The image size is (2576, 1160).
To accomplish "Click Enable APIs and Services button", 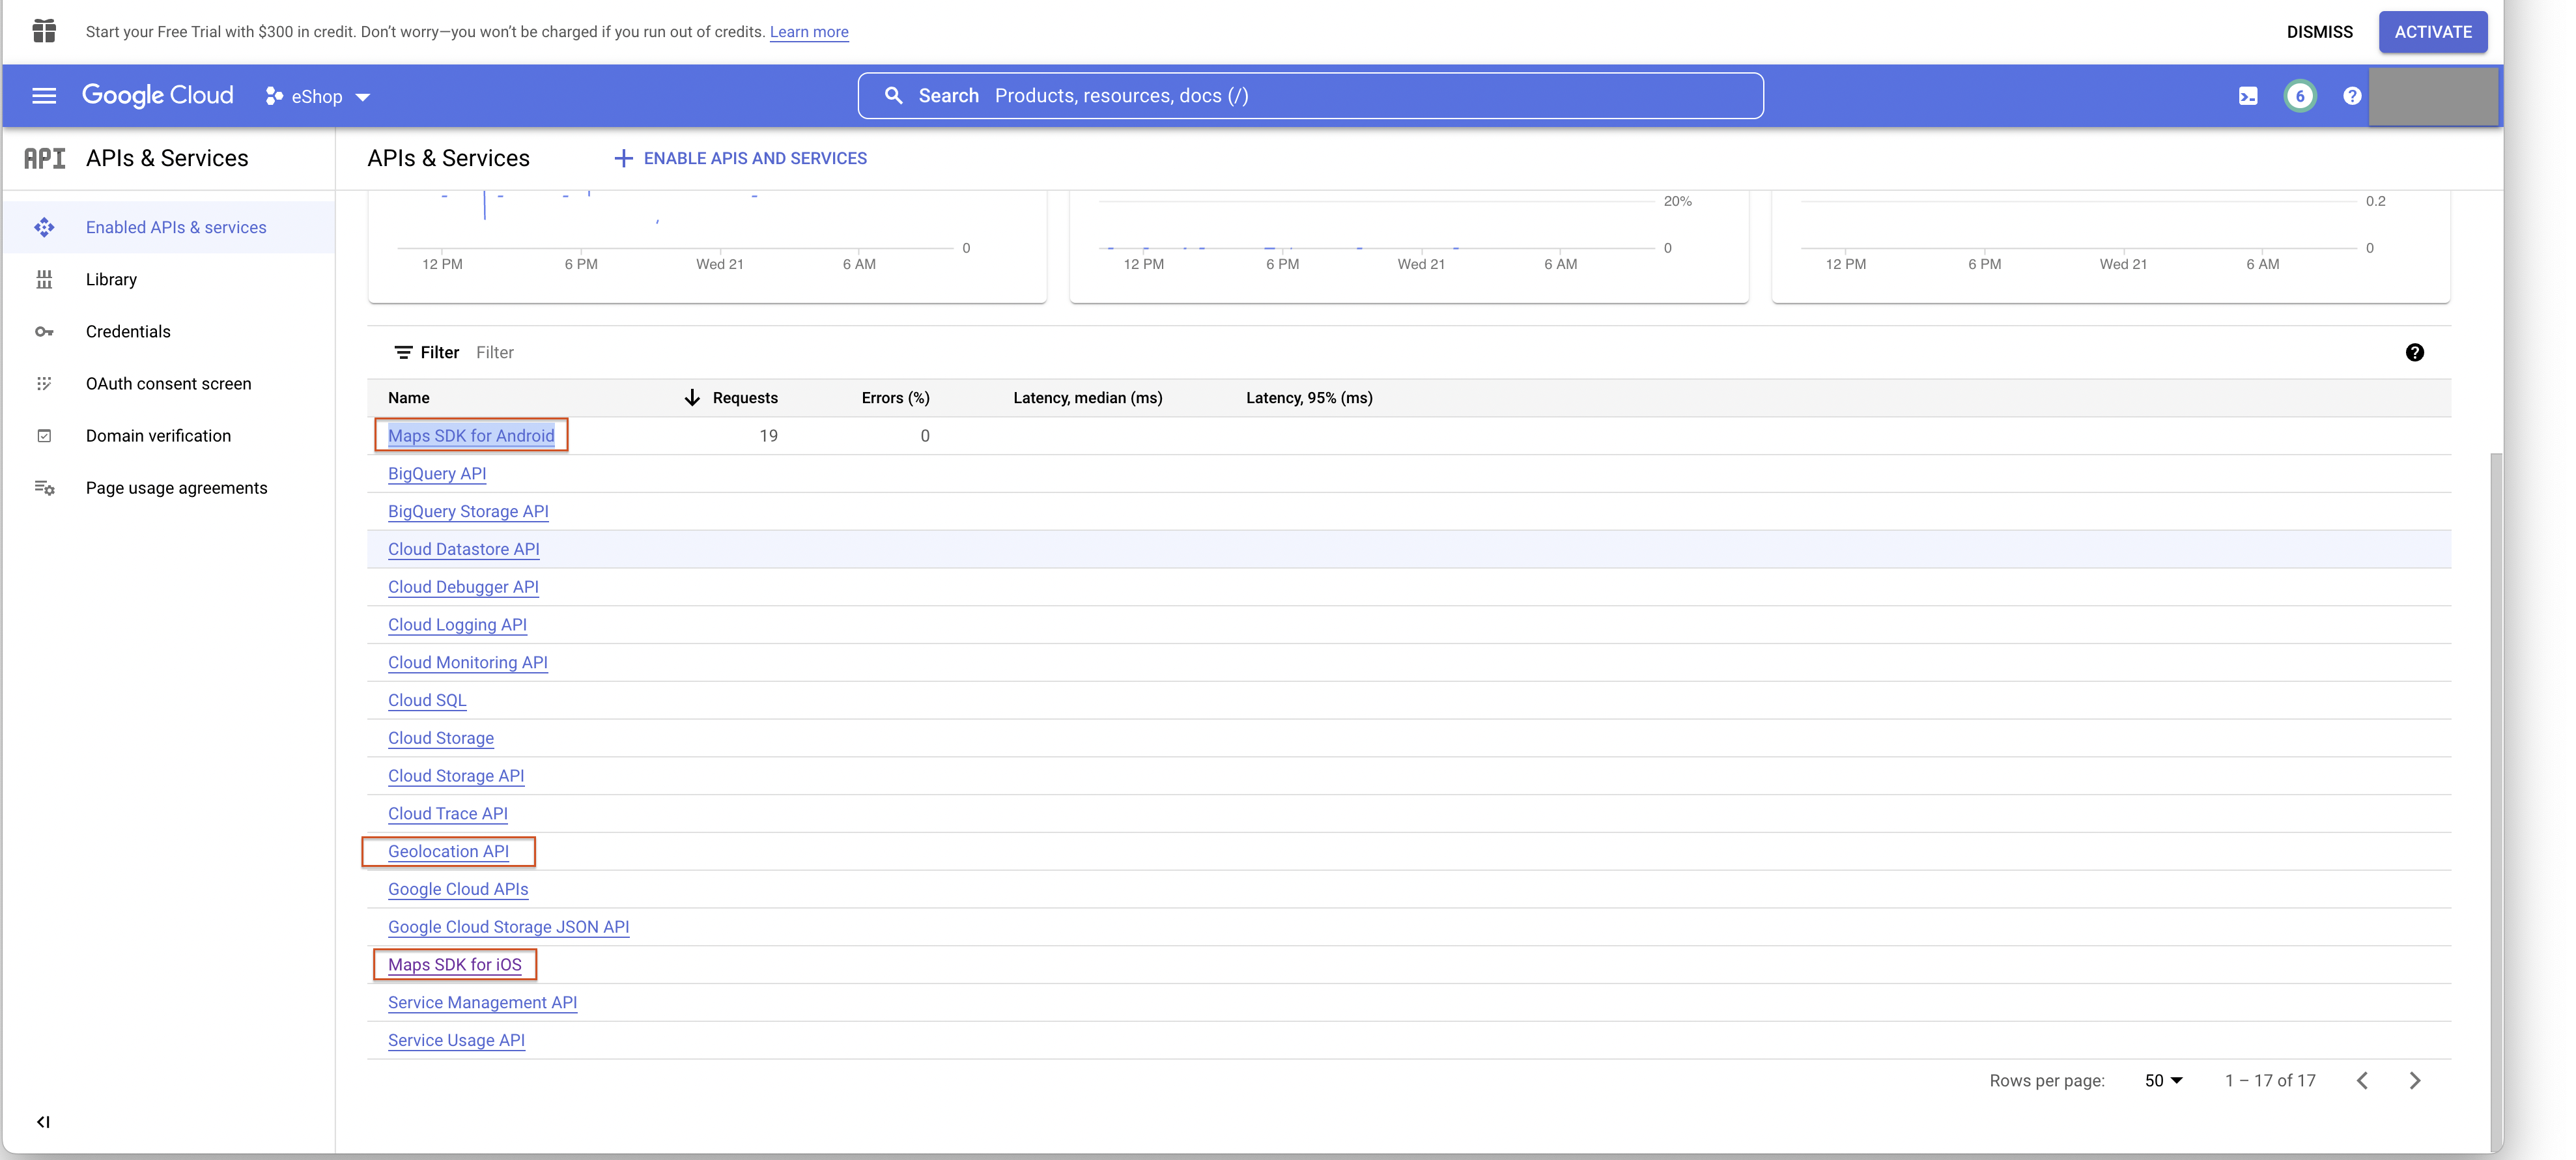I will click(740, 158).
